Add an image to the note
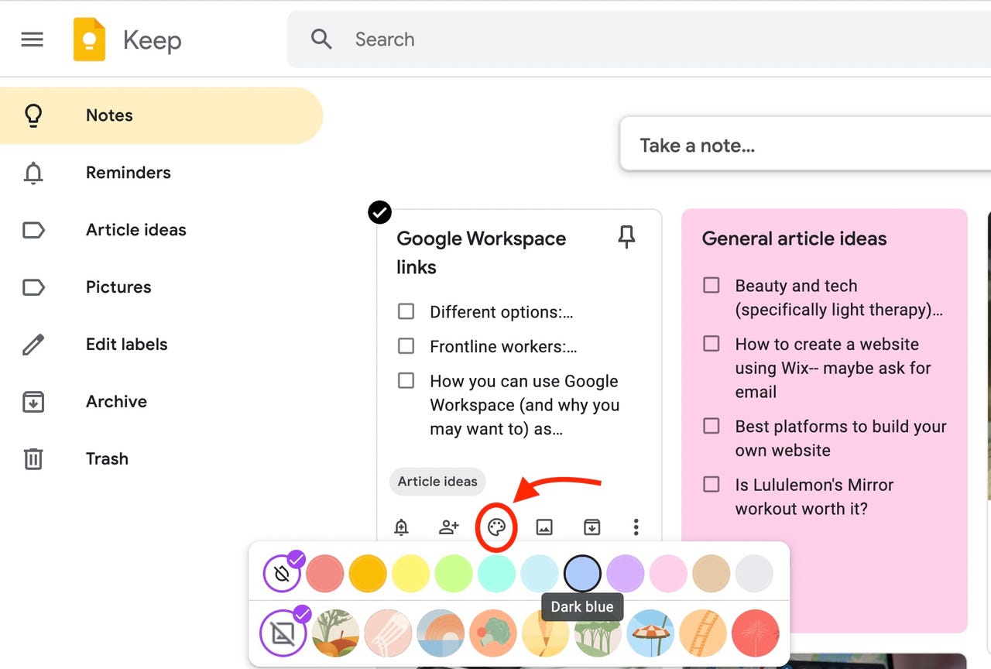Image resolution: width=991 pixels, height=669 pixels. tap(544, 527)
